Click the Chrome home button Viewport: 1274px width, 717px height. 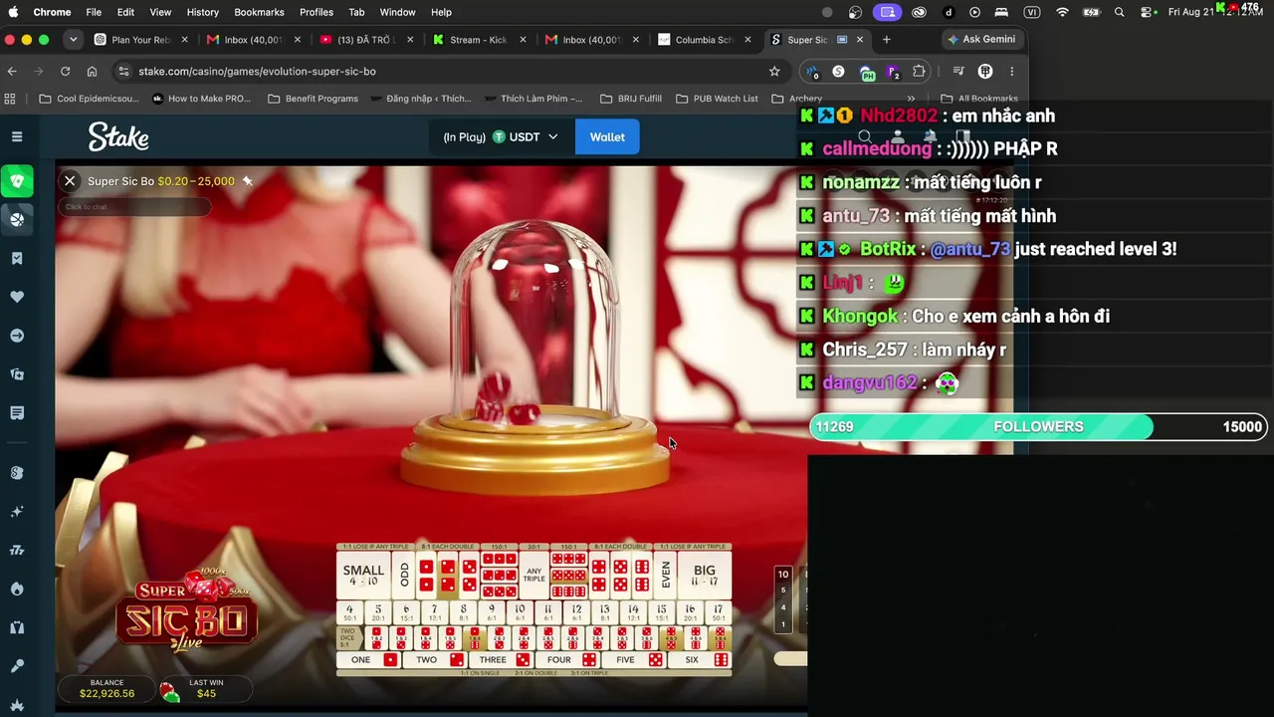pos(92,72)
